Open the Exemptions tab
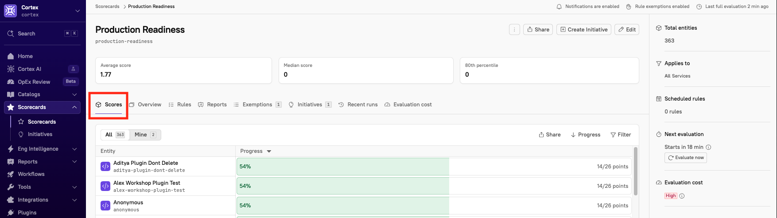 coord(257,105)
